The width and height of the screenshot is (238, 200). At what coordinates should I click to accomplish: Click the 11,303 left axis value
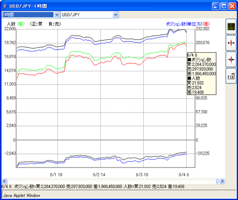click(x=10, y=84)
